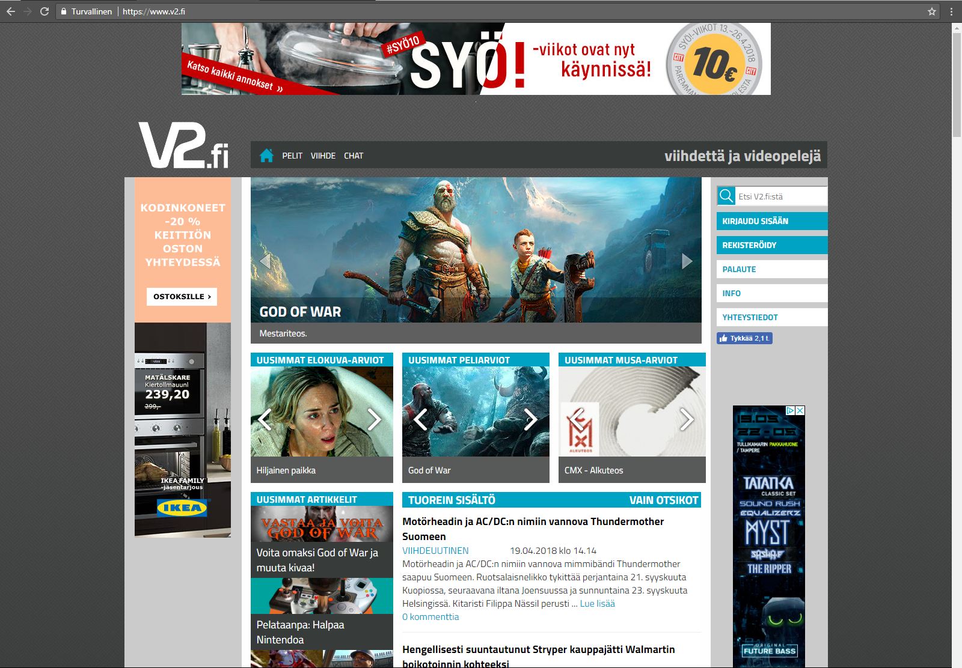
Task: Next music review arrow on CMX card
Action: (x=686, y=419)
